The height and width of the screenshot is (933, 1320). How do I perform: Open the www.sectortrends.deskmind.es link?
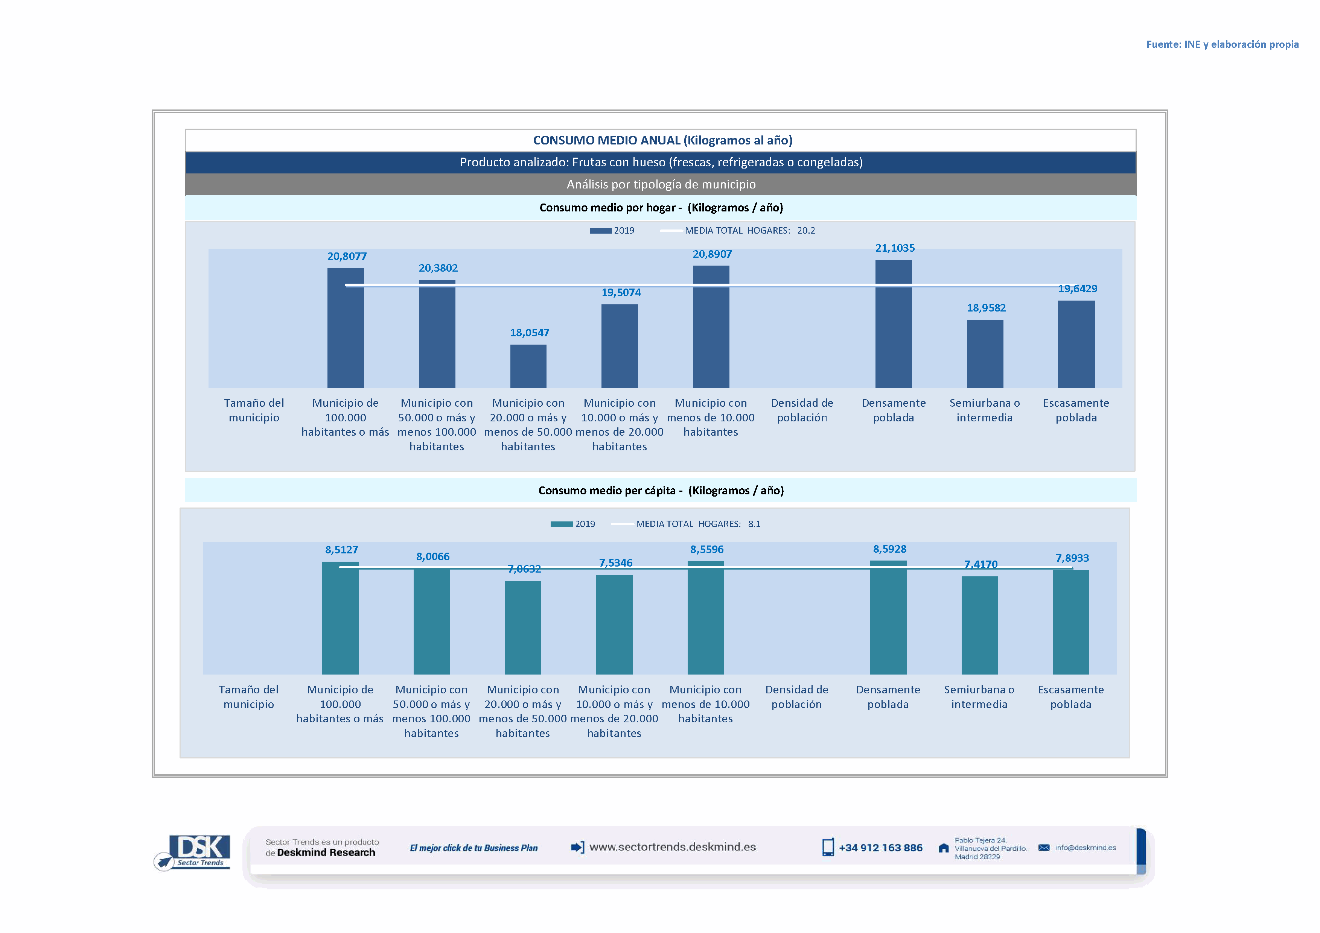click(672, 847)
